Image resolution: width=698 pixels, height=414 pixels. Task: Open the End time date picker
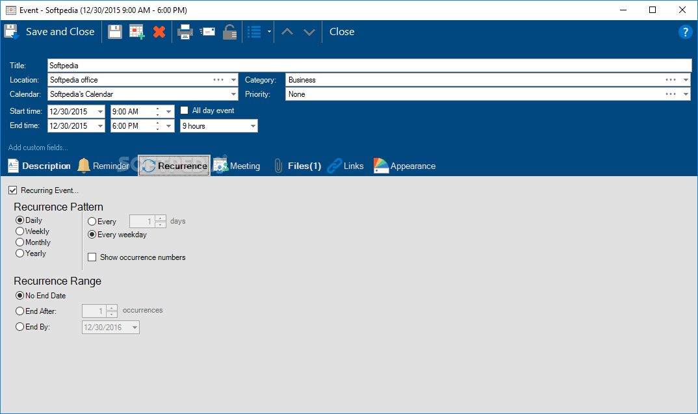(x=100, y=126)
